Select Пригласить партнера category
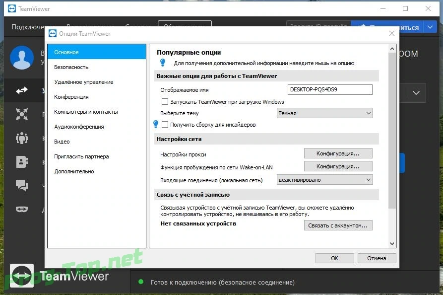 [x=97, y=157]
